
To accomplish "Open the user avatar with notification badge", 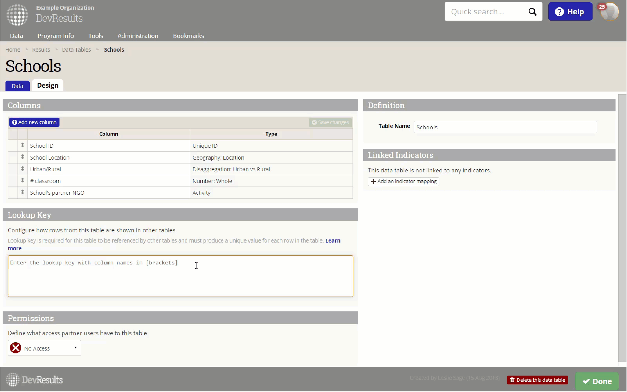I will click(x=610, y=12).
